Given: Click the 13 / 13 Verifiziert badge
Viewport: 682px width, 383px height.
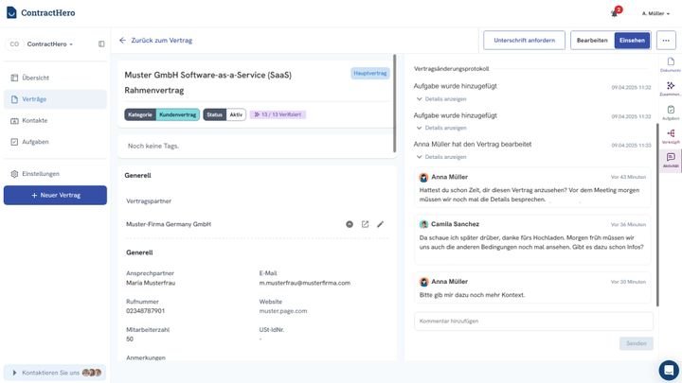Looking at the screenshot, I should [278, 114].
